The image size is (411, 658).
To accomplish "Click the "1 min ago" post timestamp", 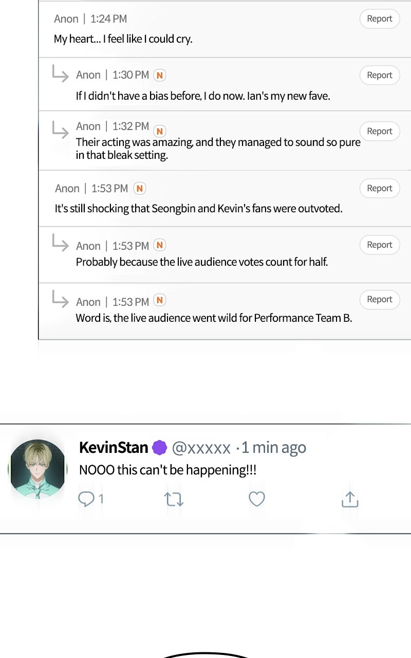I will 273,448.
